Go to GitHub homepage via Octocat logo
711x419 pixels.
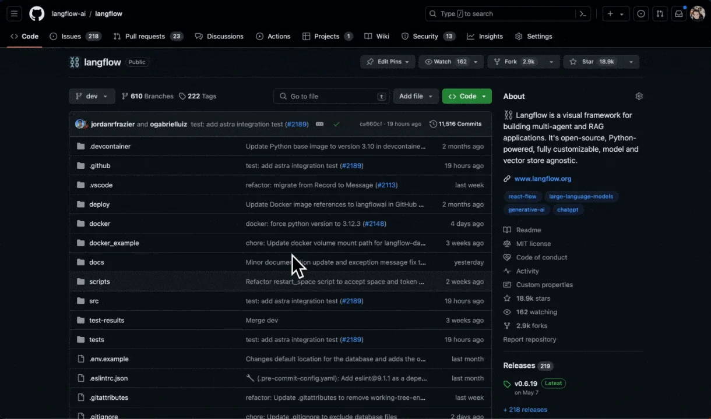coord(37,13)
